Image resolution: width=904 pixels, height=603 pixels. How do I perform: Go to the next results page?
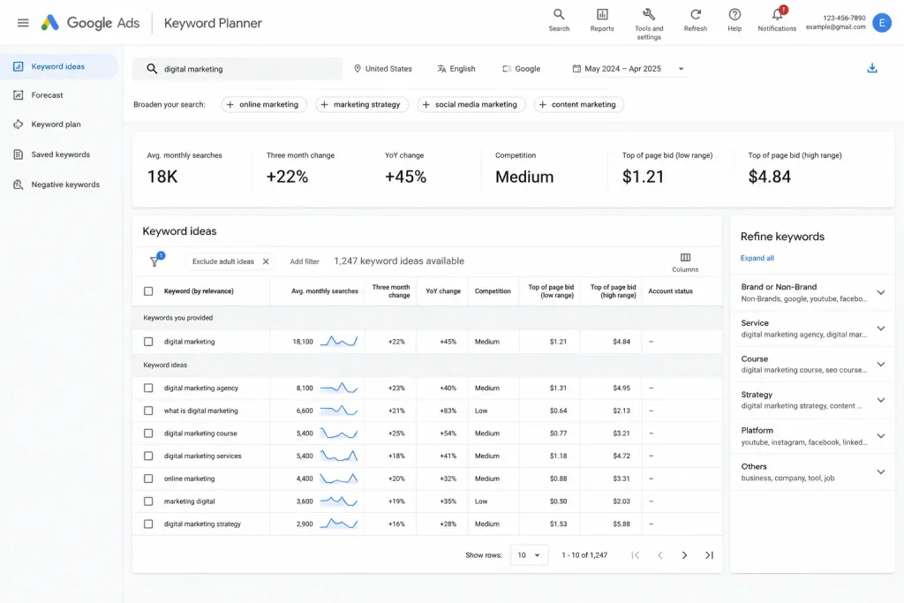(684, 555)
